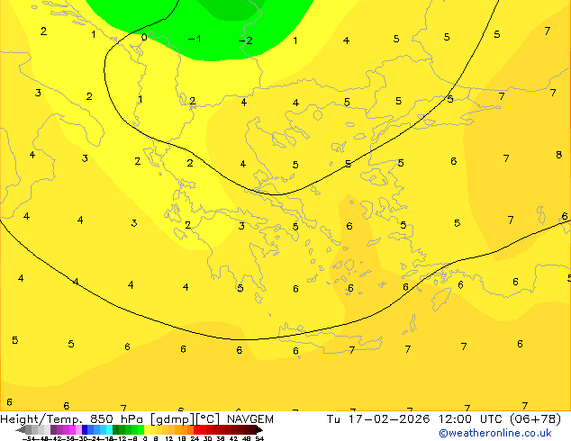Image resolution: width=571 pixels, height=441 pixels.
Task: Click the '0' temperature value near the contour
Action: pos(144,37)
